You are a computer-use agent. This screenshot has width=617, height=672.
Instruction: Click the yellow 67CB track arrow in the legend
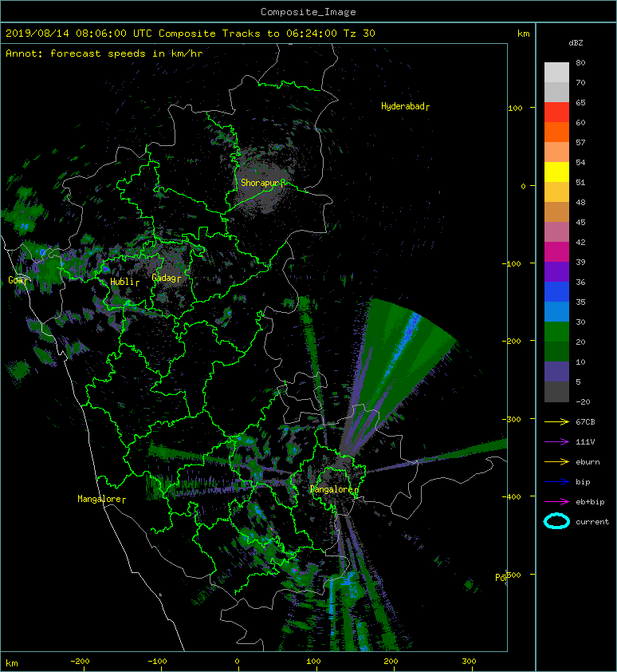click(556, 422)
